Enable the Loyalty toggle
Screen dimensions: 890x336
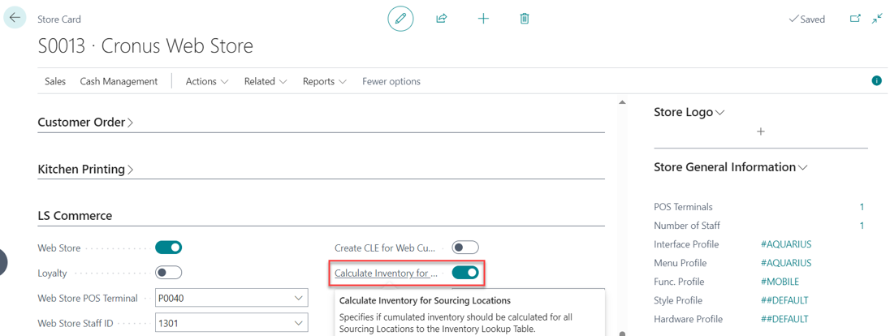[168, 273]
